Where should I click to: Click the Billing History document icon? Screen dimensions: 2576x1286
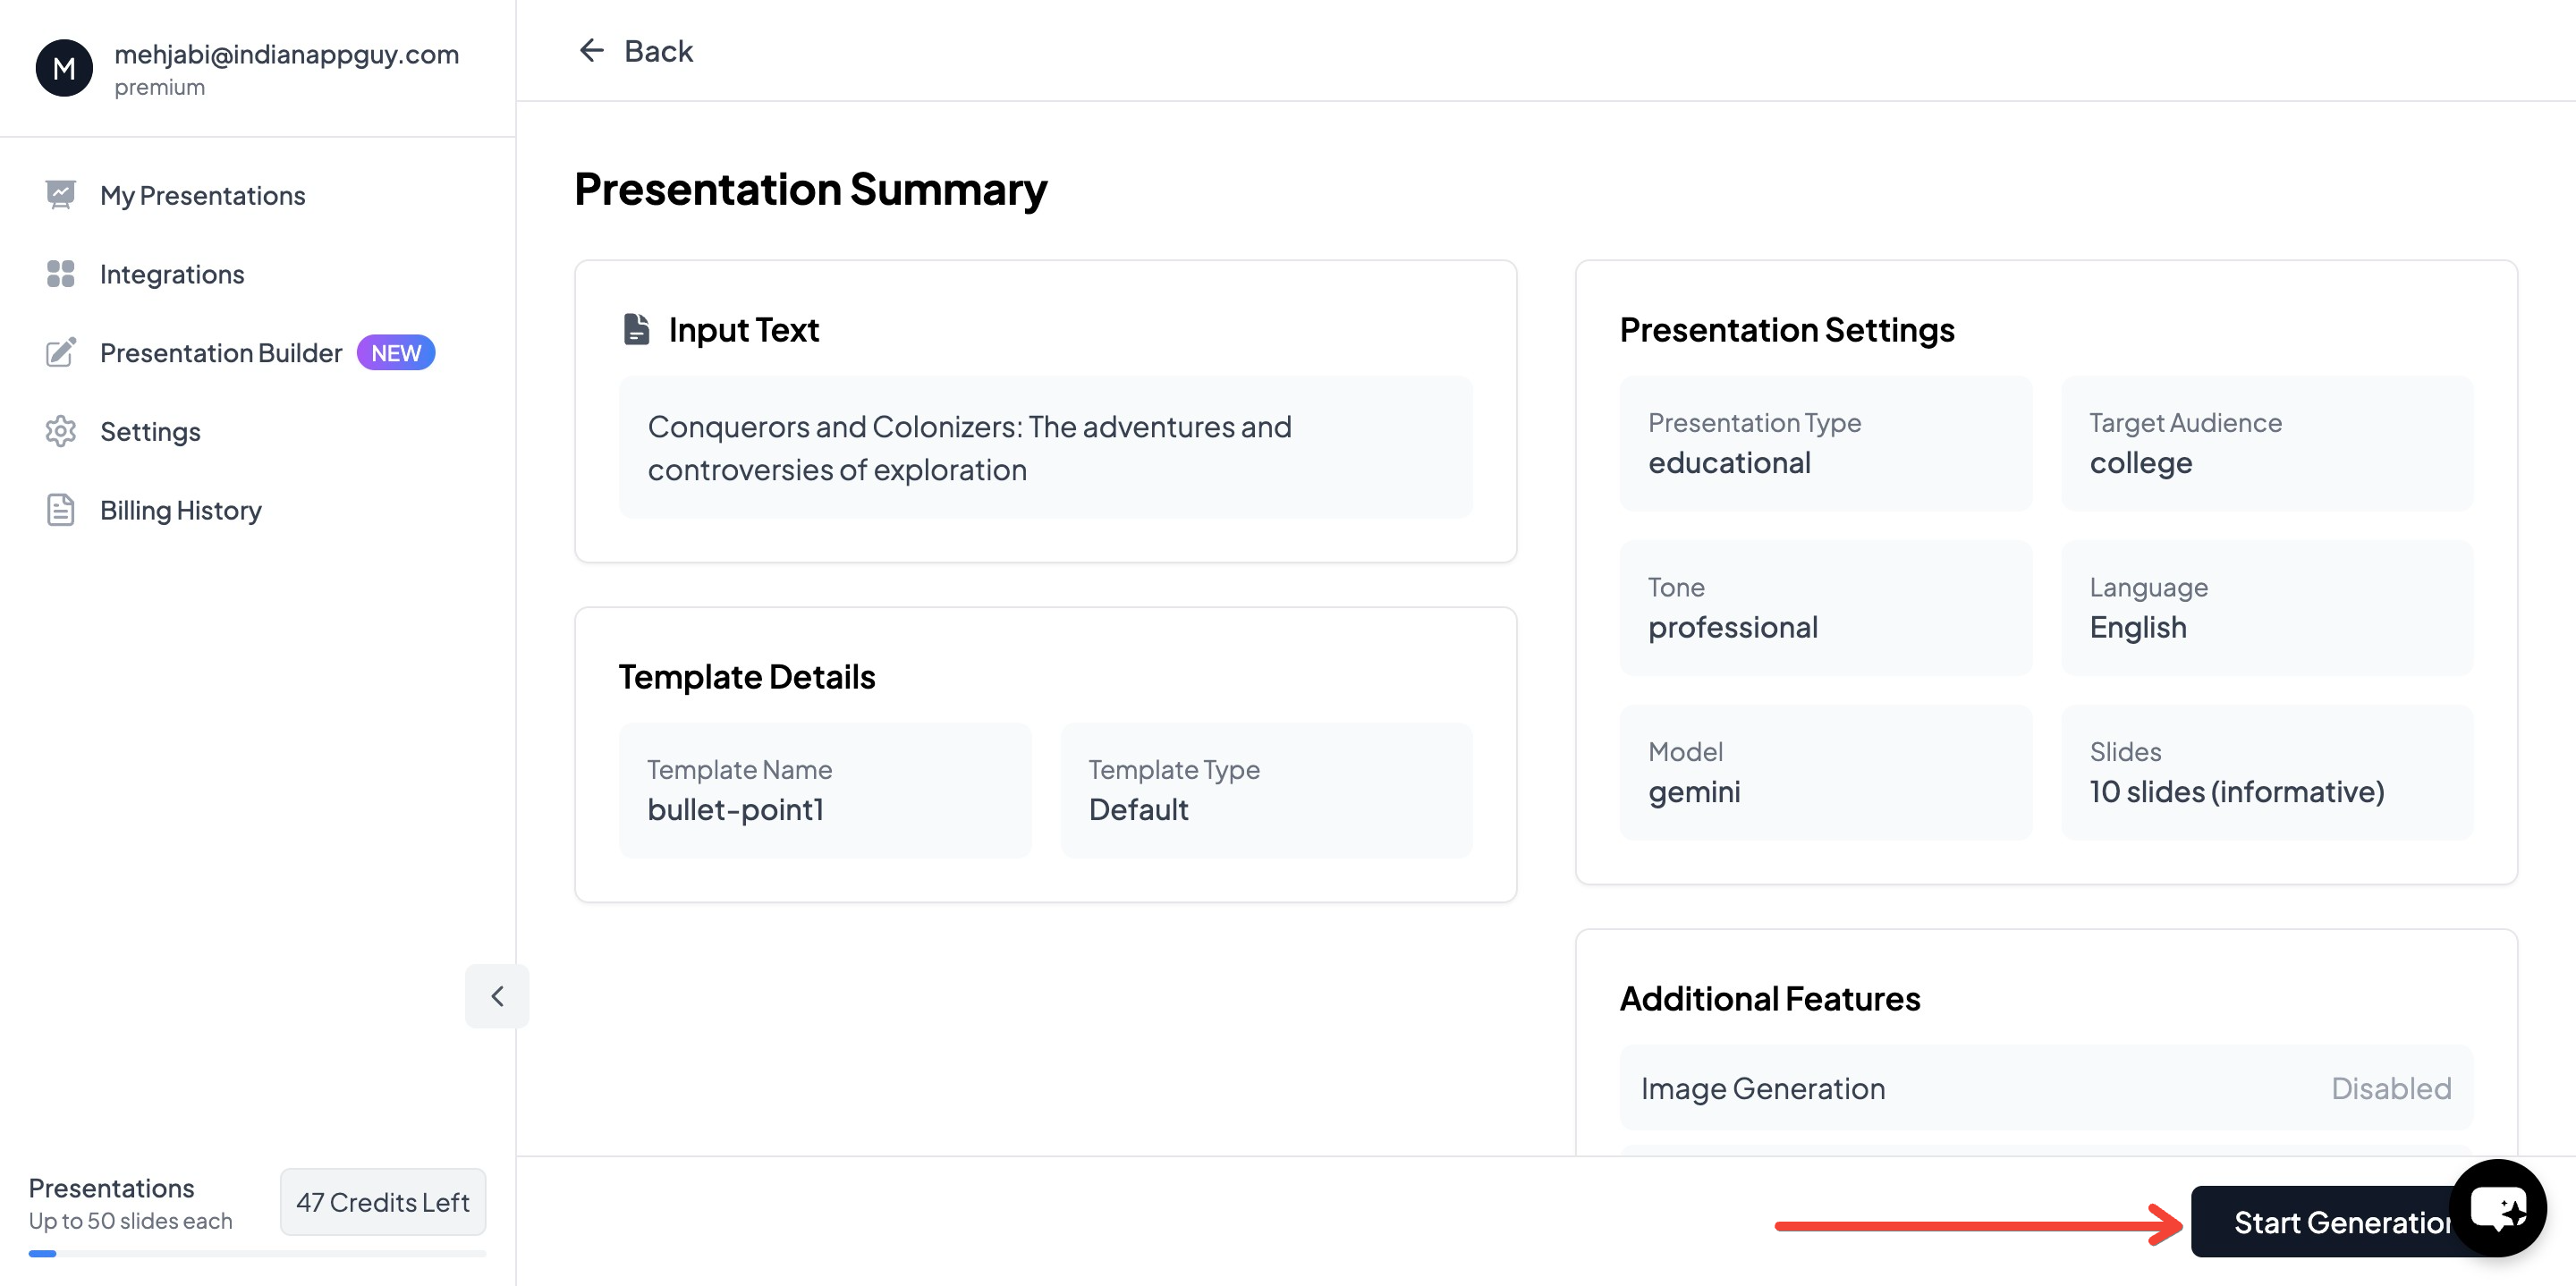pos(61,510)
